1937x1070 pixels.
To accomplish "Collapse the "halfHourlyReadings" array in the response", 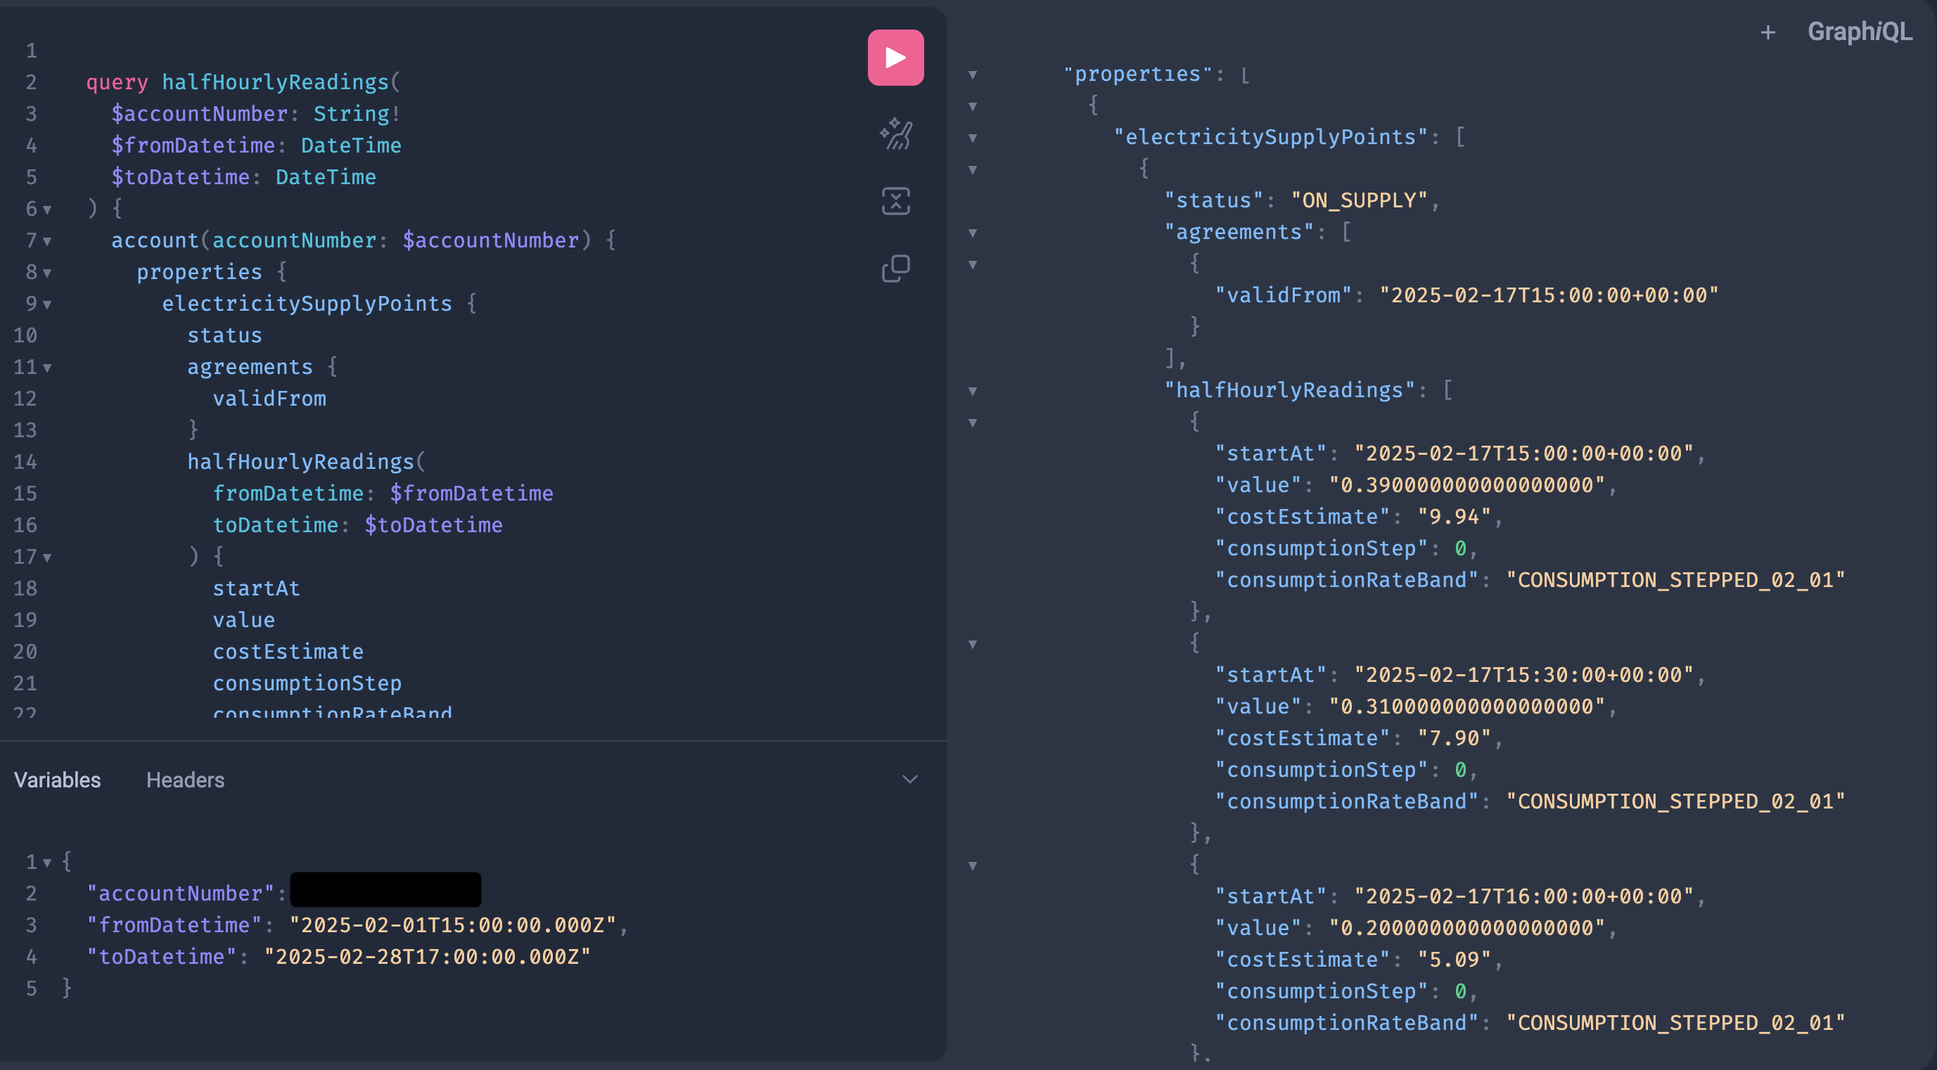I will 972,391.
